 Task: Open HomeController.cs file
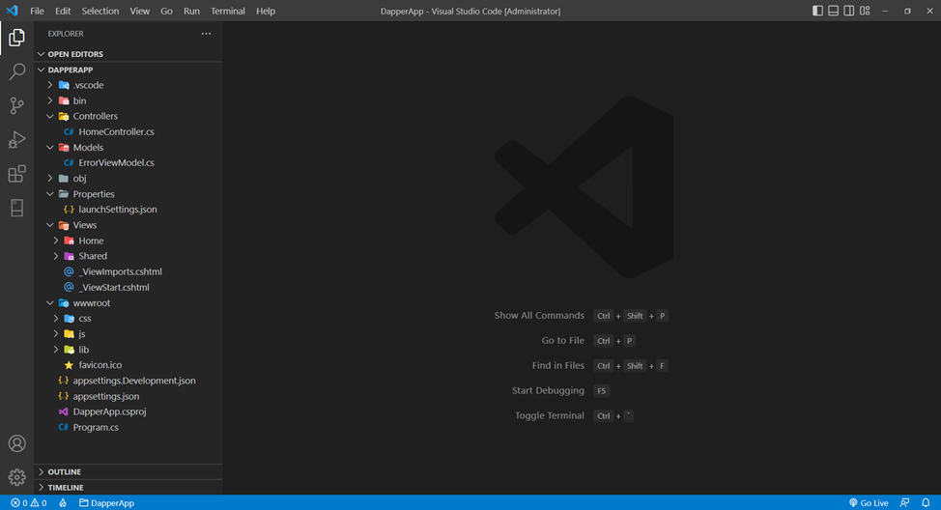click(x=116, y=131)
